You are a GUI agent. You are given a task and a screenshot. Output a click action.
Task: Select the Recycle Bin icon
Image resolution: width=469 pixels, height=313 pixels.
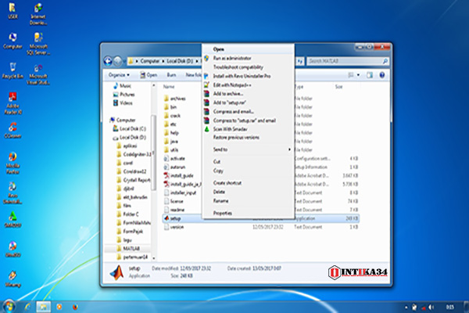tap(13, 70)
